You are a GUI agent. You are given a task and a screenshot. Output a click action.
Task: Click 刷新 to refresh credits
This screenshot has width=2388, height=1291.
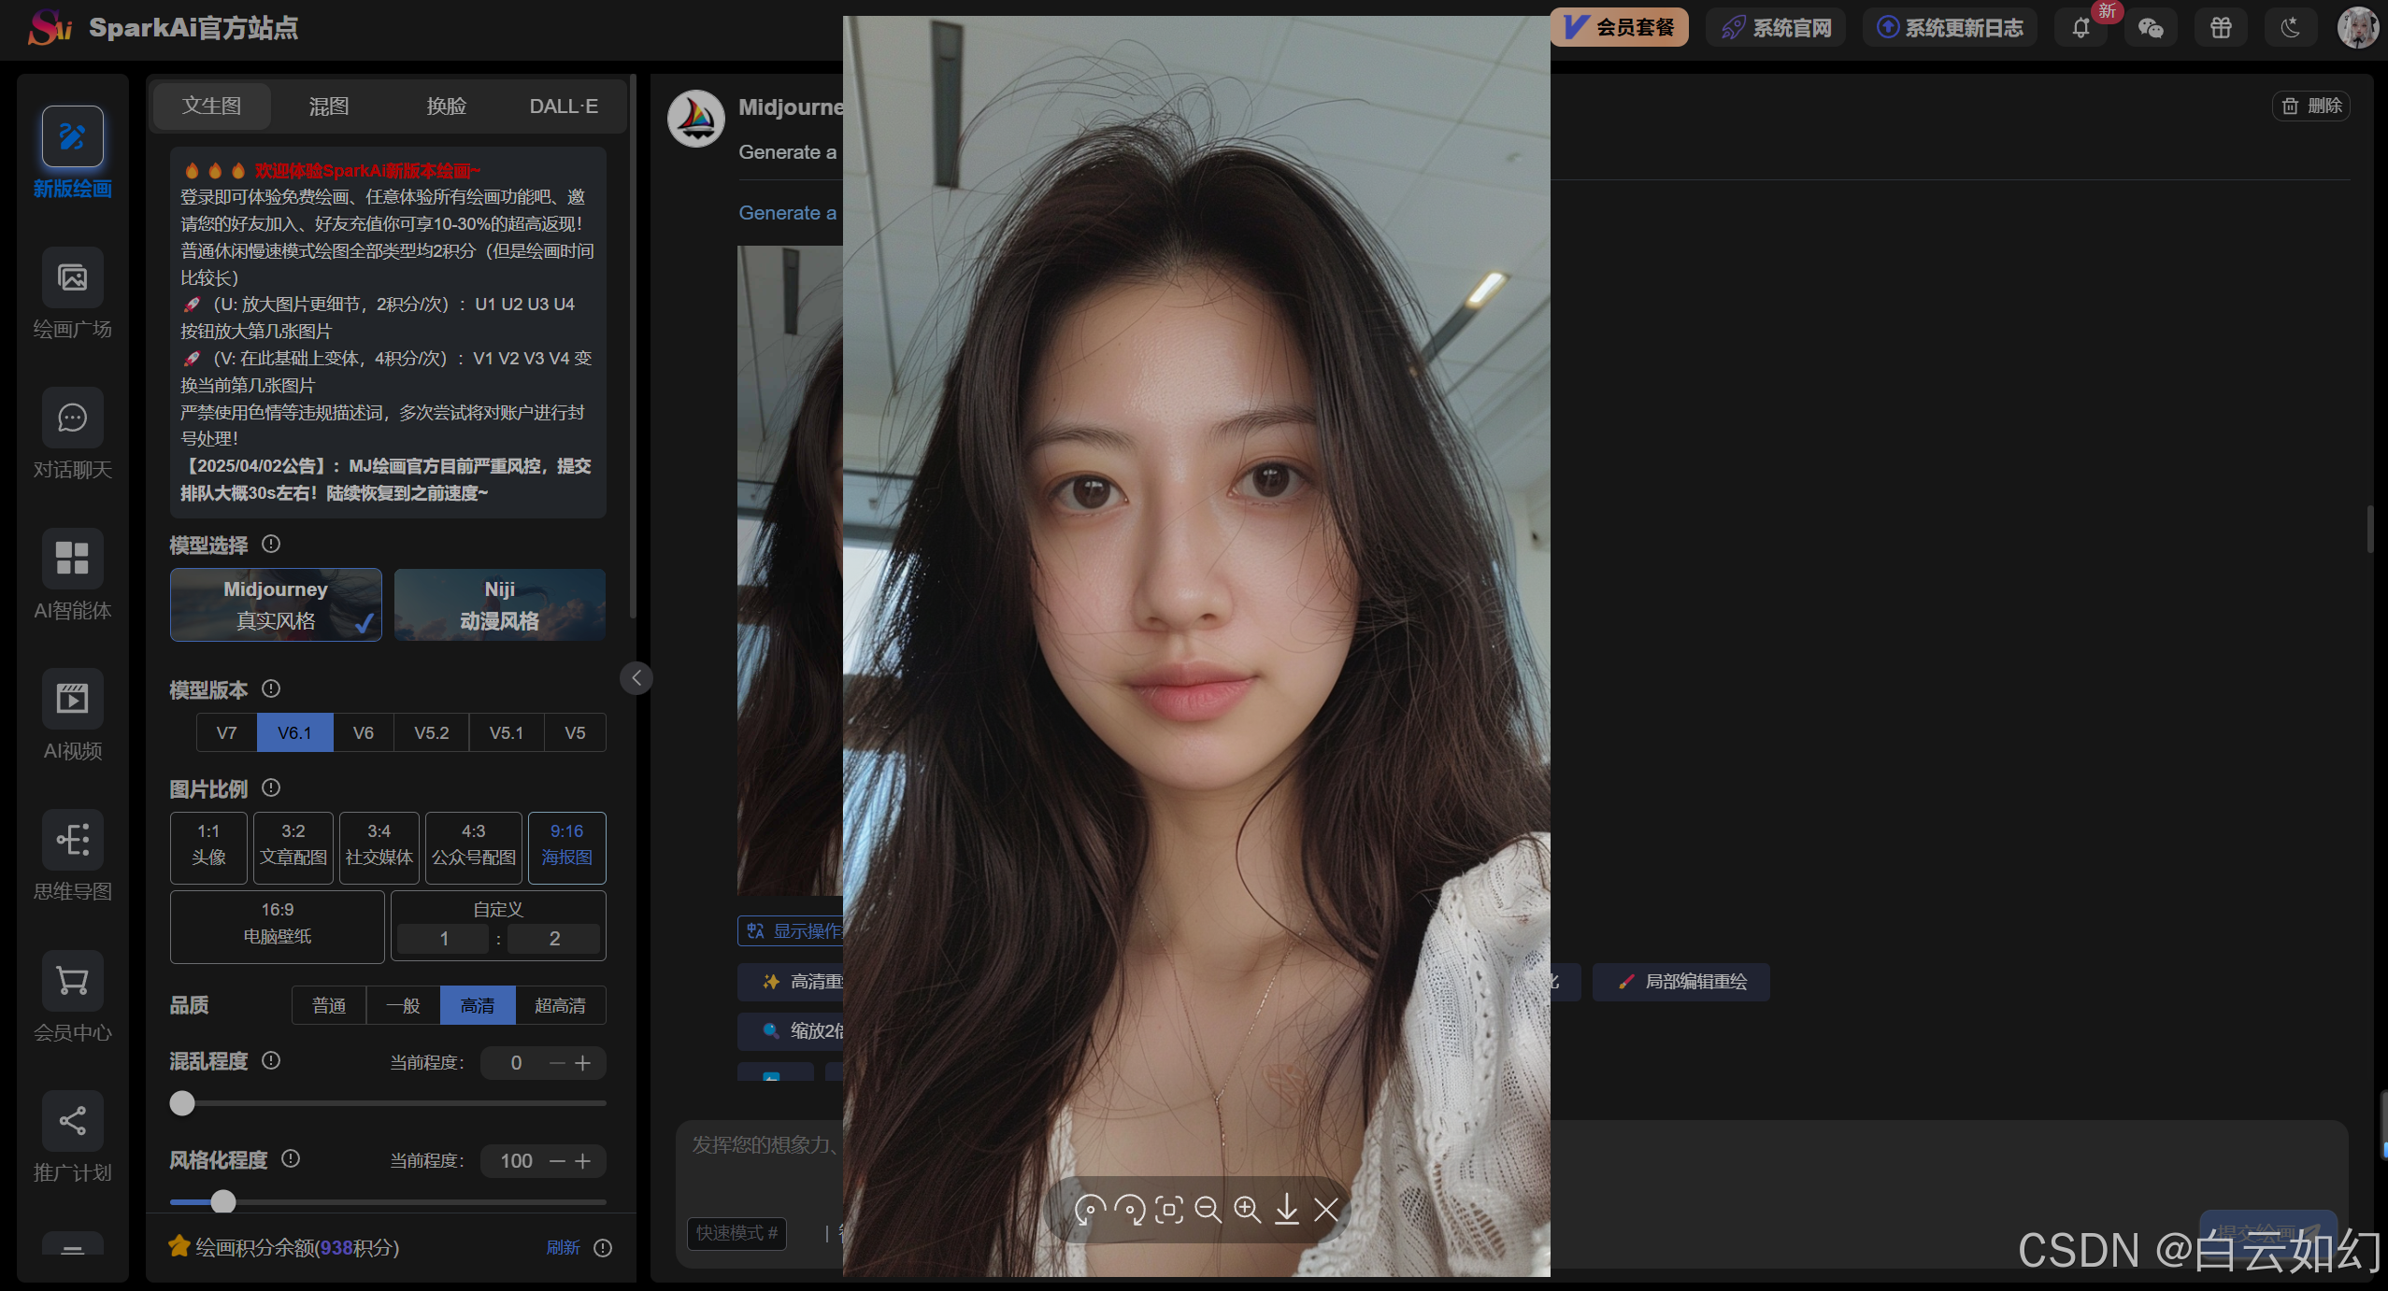[x=563, y=1247]
